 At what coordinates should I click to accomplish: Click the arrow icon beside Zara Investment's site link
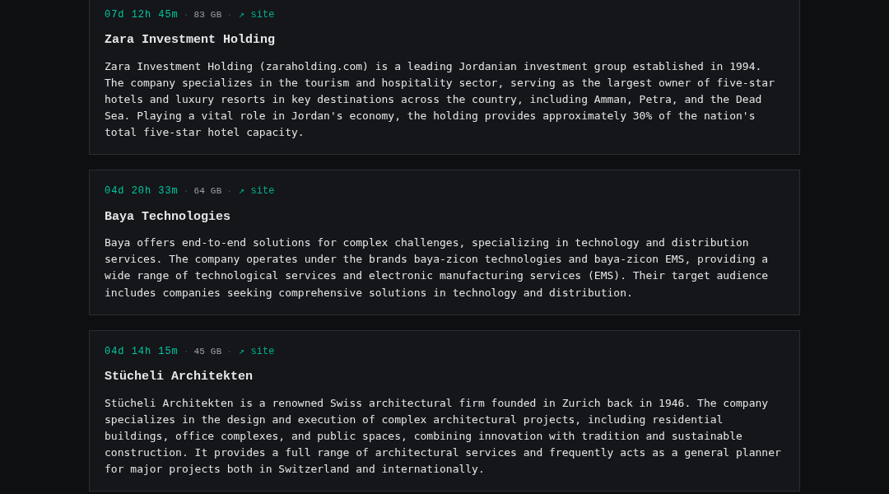241,15
